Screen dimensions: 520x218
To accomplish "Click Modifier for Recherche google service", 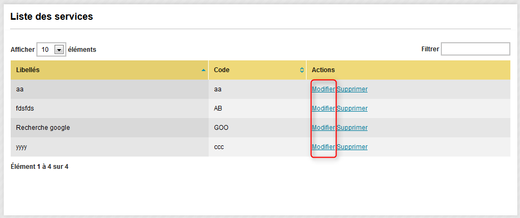I will pyautogui.click(x=323, y=128).
